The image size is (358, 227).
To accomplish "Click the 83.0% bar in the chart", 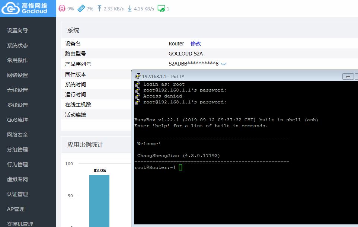I will coord(99,200).
